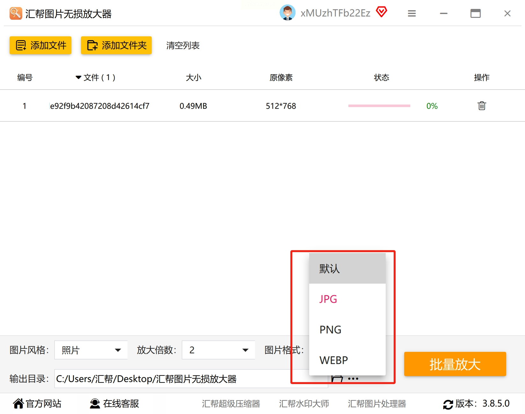Open the hamburger menu icon
The width and height of the screenshot is (525, 414).
(x=412, y=13)
